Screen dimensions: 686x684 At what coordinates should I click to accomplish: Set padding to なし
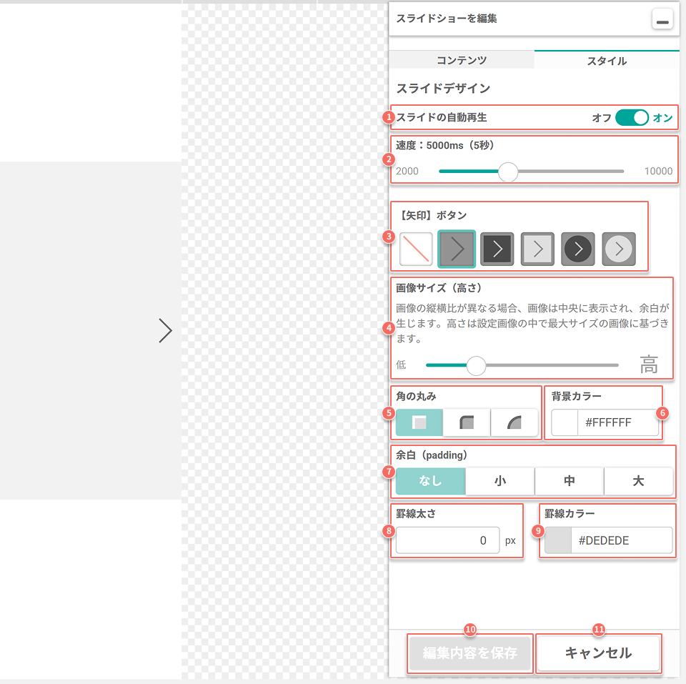point(430,480)
